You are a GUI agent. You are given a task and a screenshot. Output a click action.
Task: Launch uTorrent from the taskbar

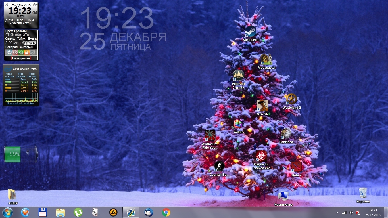78,212
